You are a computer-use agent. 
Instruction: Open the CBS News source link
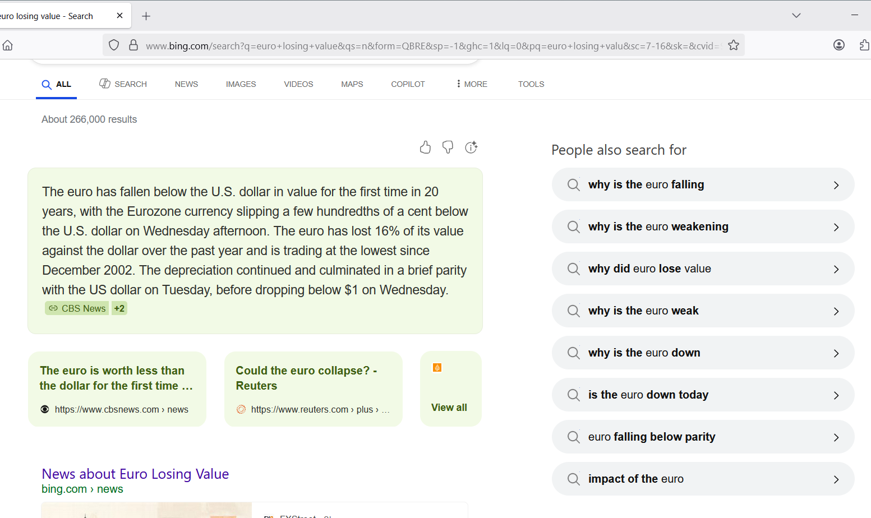pyautogui.click(x=77, y=308)
